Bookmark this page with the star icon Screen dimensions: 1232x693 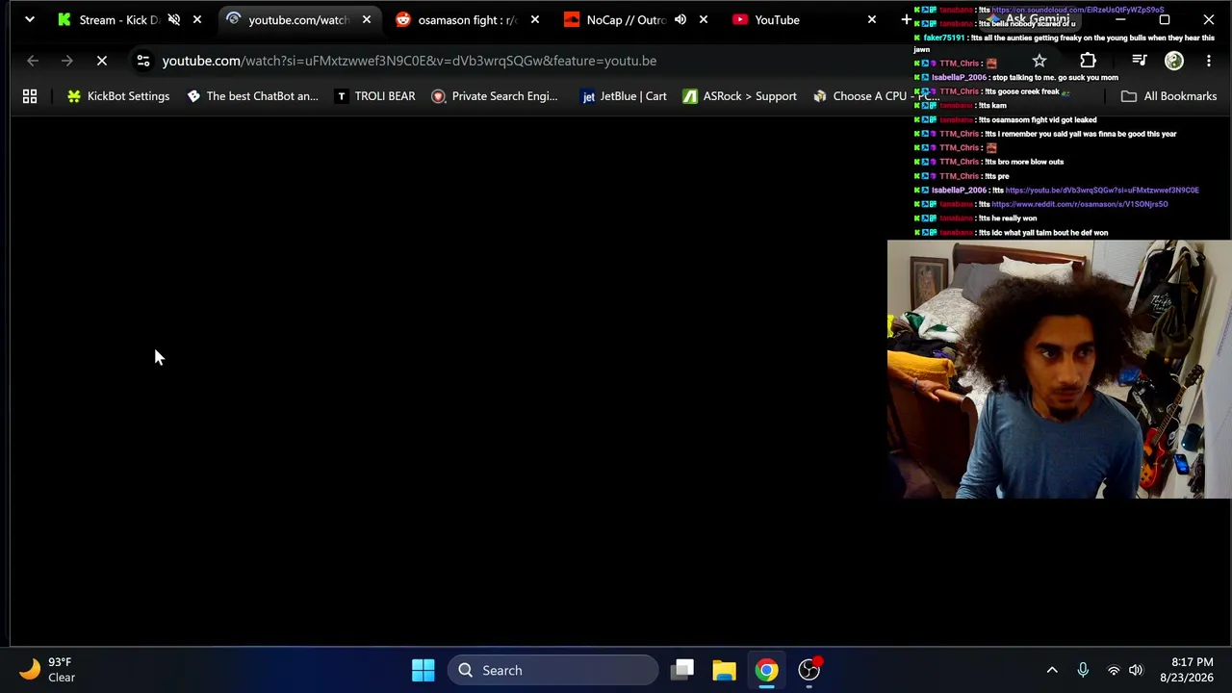pyautogui.click(x=1039, y=61)
